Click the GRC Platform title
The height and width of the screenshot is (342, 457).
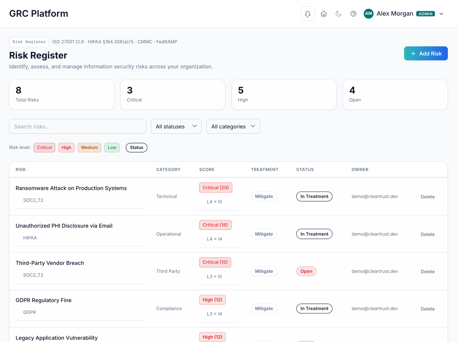pos(39,14)
